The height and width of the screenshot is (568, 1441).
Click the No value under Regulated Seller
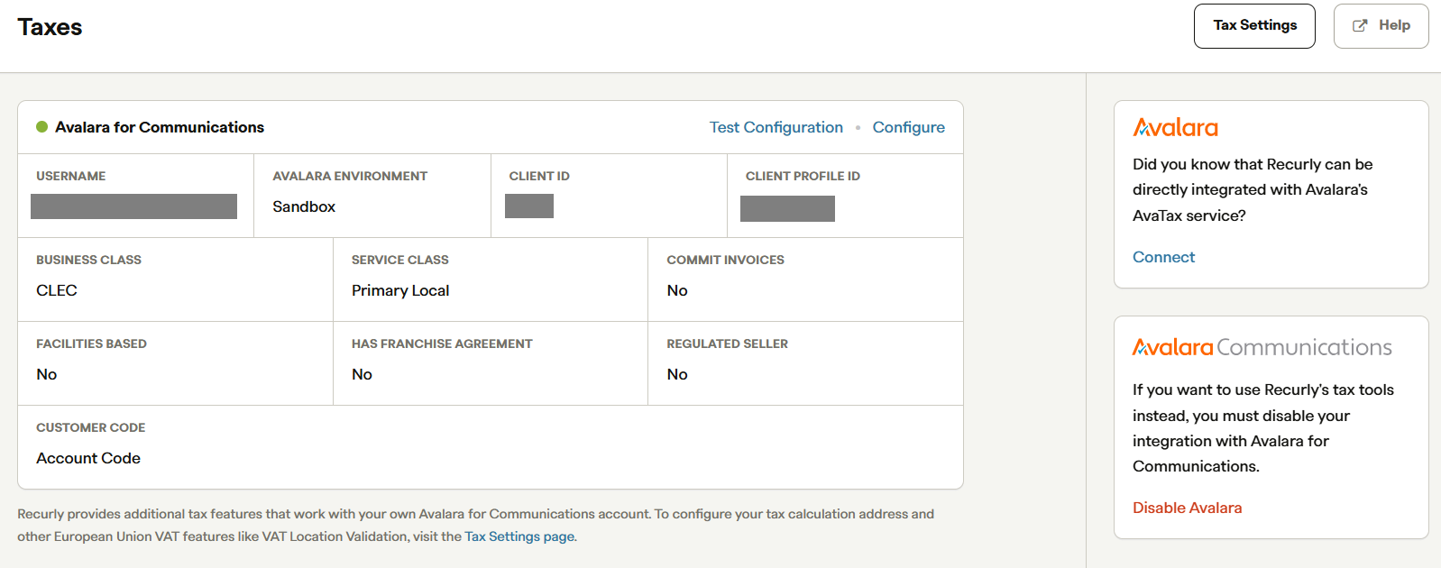[677, 374]
